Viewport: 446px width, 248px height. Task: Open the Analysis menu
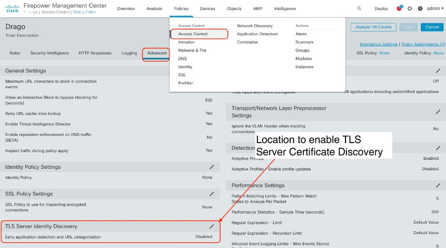154,9
